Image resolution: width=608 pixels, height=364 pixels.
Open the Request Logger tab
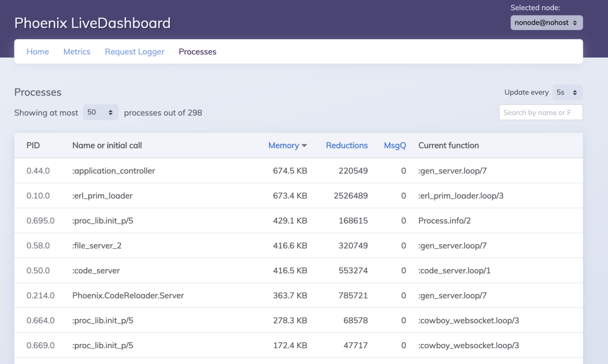(135, 52)
